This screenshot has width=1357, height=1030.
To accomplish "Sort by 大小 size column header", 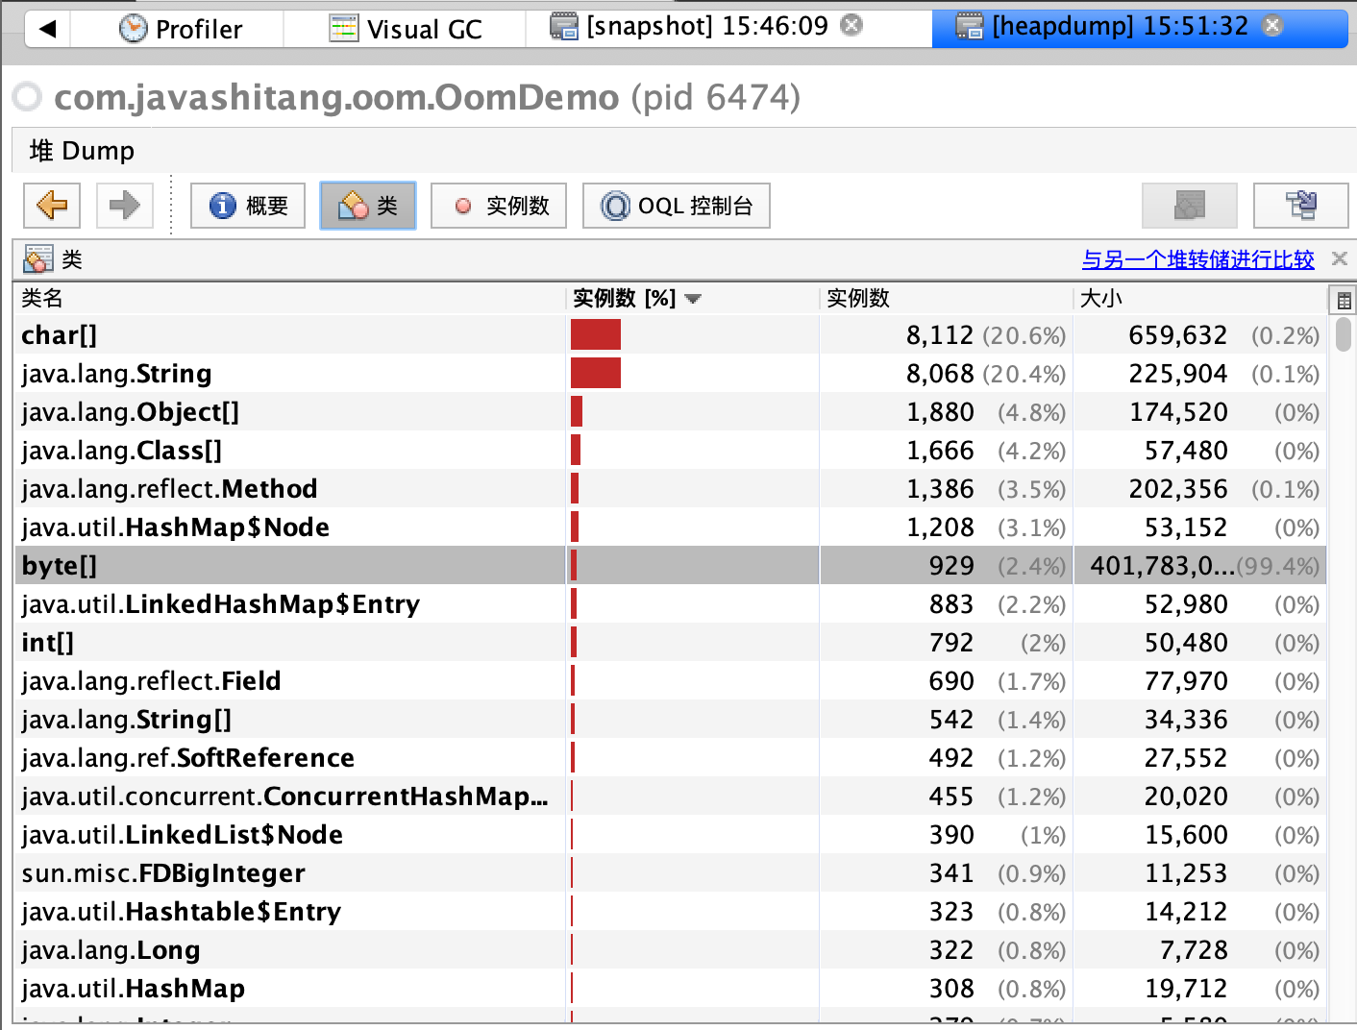I will click(x=1199, y=298).
